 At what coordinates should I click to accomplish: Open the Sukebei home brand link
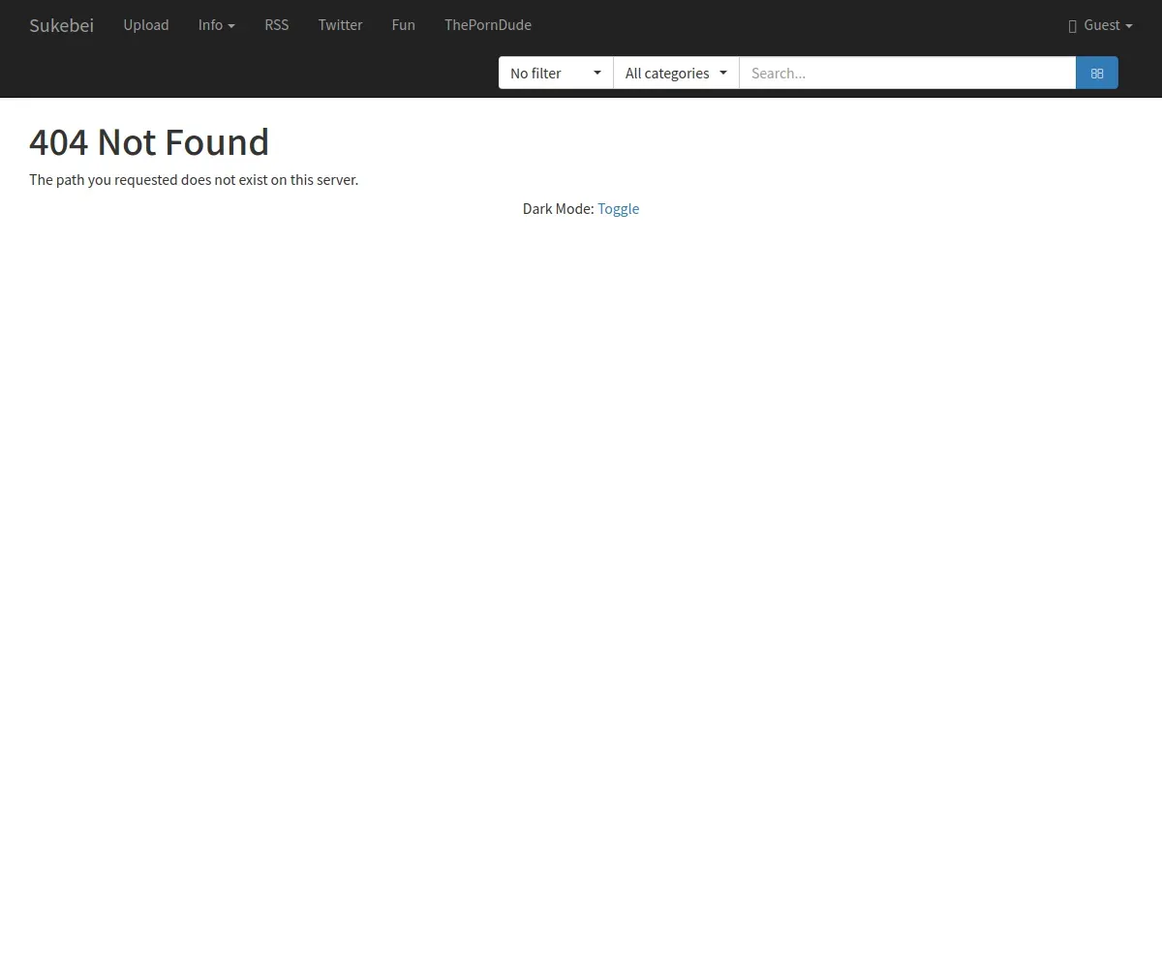click(61, 25)
